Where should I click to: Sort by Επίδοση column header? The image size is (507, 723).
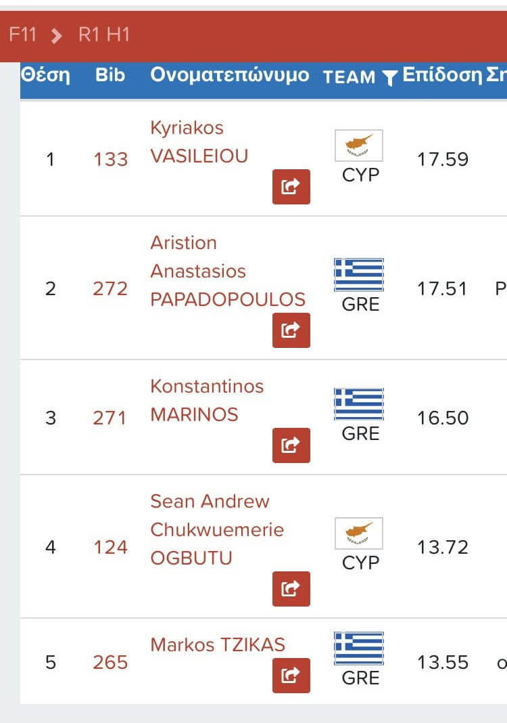point(442,74)
